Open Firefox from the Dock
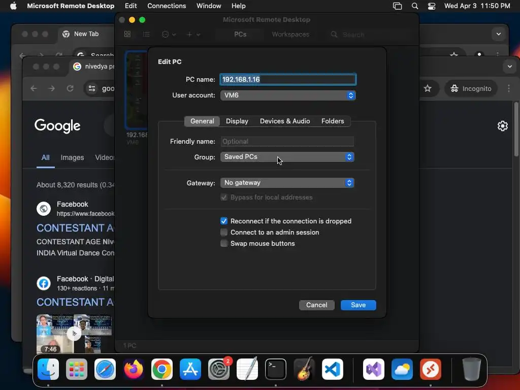520x390 pixels. 134,369
